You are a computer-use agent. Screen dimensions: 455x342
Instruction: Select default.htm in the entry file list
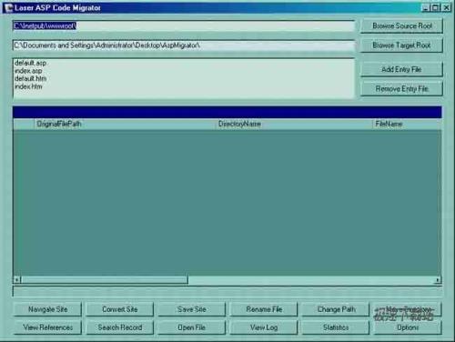pos(30,79)
